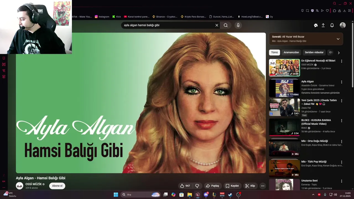Open more actions three-dot button under video

tap(263, 186)
